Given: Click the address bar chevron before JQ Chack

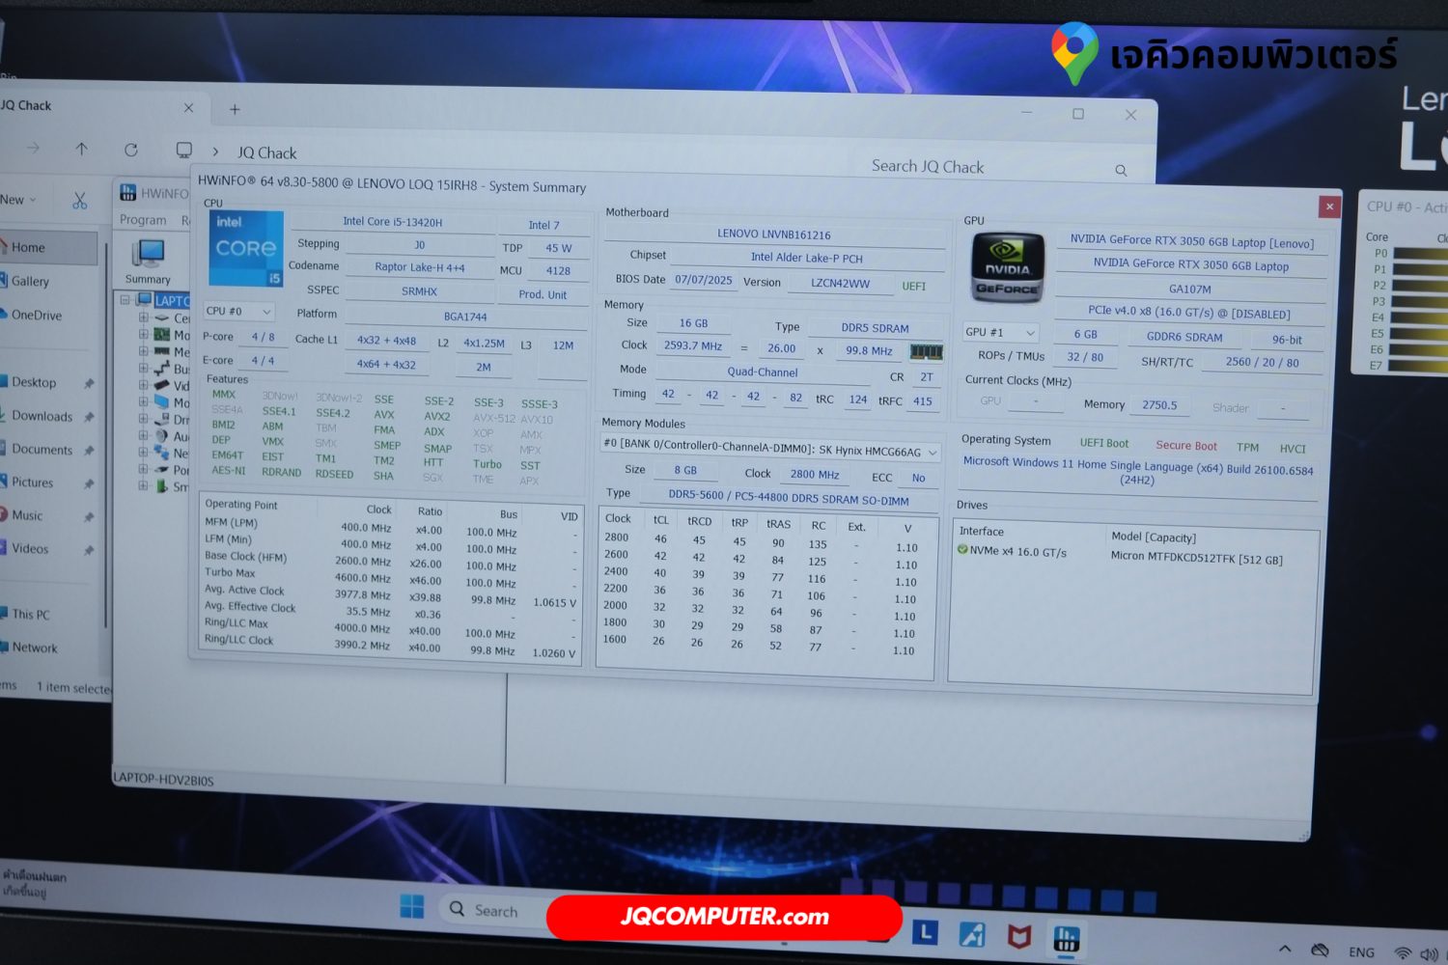Looking at the screenshot, I should (215, 152).
